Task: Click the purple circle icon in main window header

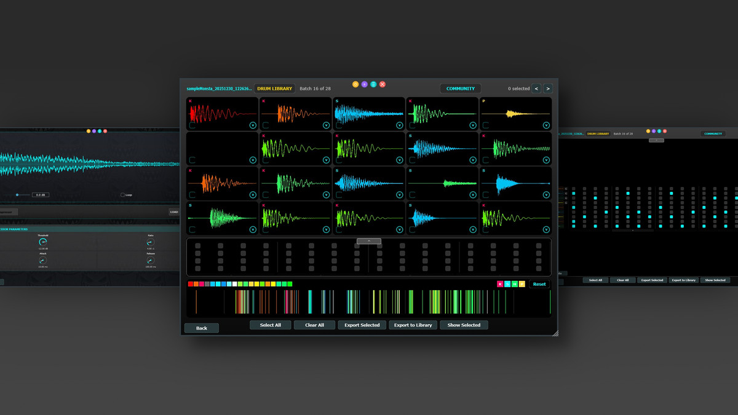Action: coord(364,84)
